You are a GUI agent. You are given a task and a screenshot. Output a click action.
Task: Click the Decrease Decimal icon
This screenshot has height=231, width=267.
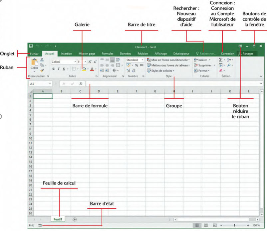point(134,70)
